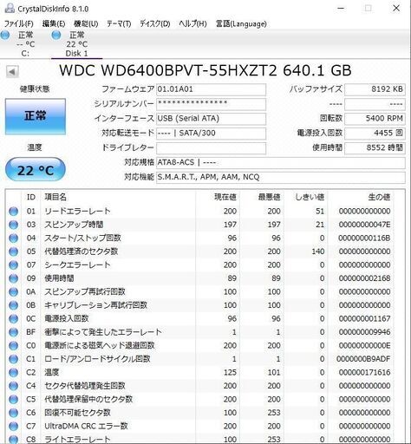411x444 pixels.
Task: Click status orb for ID 0A row
Action: (13, 292)
